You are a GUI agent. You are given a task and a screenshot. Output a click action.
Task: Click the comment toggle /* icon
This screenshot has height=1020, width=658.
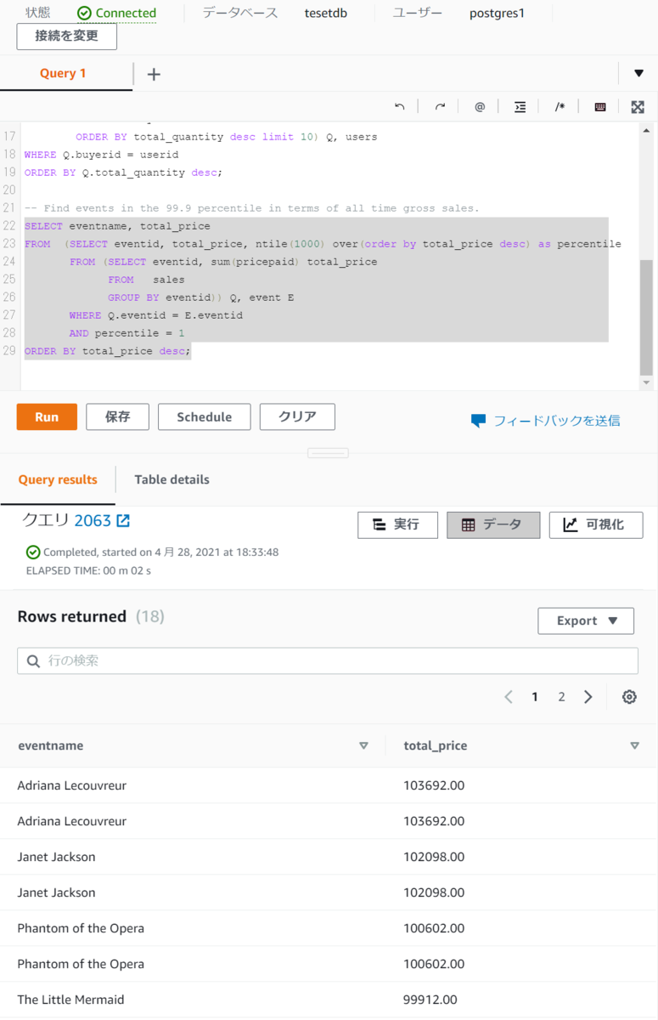[560, 106]
